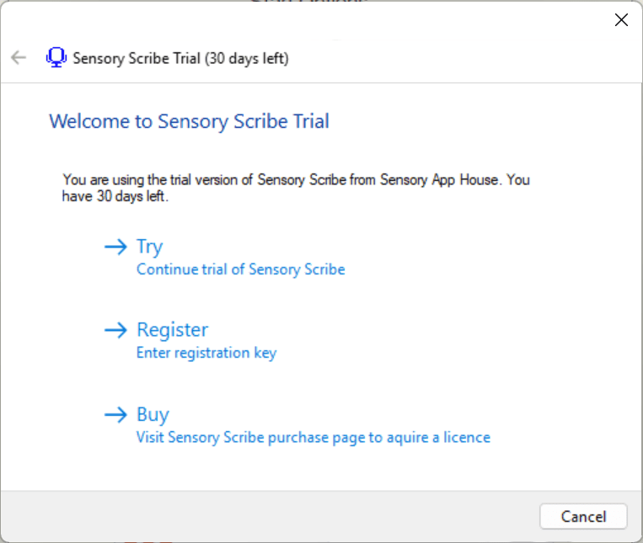Open the purchase page licence description link
Screen dimensions: 643x543
[x=313, y=437]
